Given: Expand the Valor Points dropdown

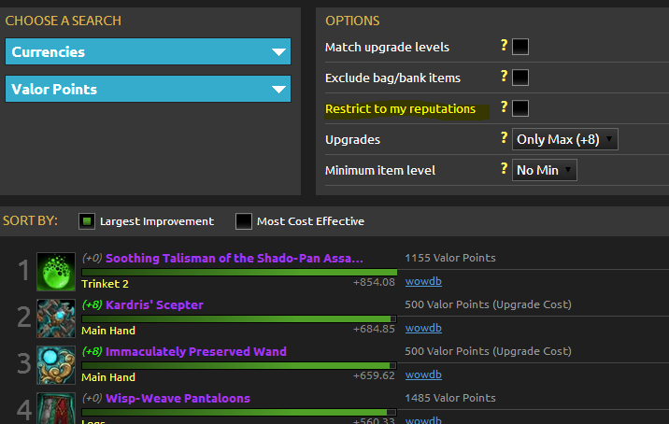Looking at the screenshot, I should [x=148, y=90].
